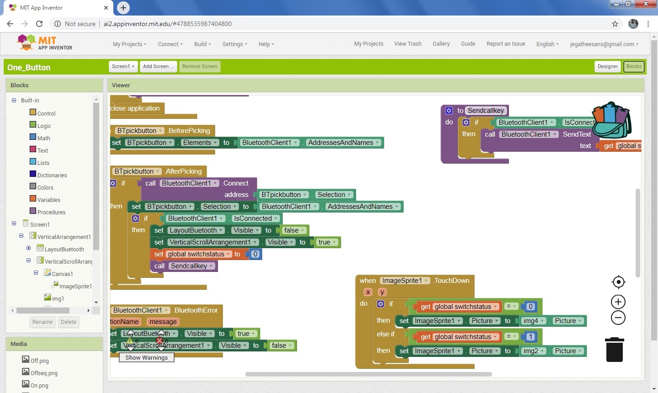Recenter blocks using the crosshair icon
Screen dimensions: 658x393
[x=618, y=282]
